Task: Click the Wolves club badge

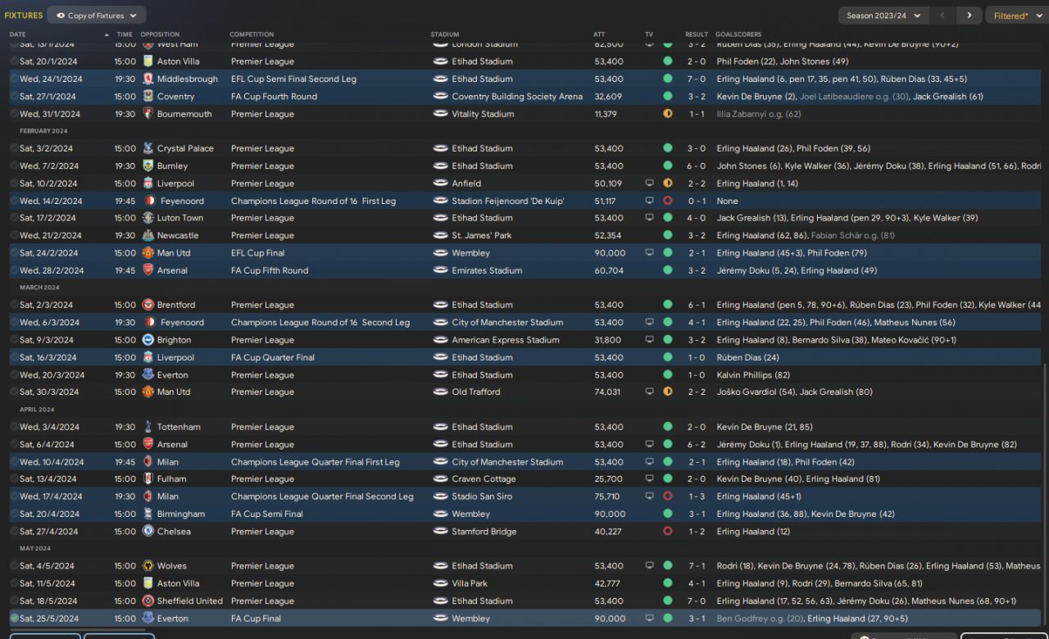Action: pos(148,566)
